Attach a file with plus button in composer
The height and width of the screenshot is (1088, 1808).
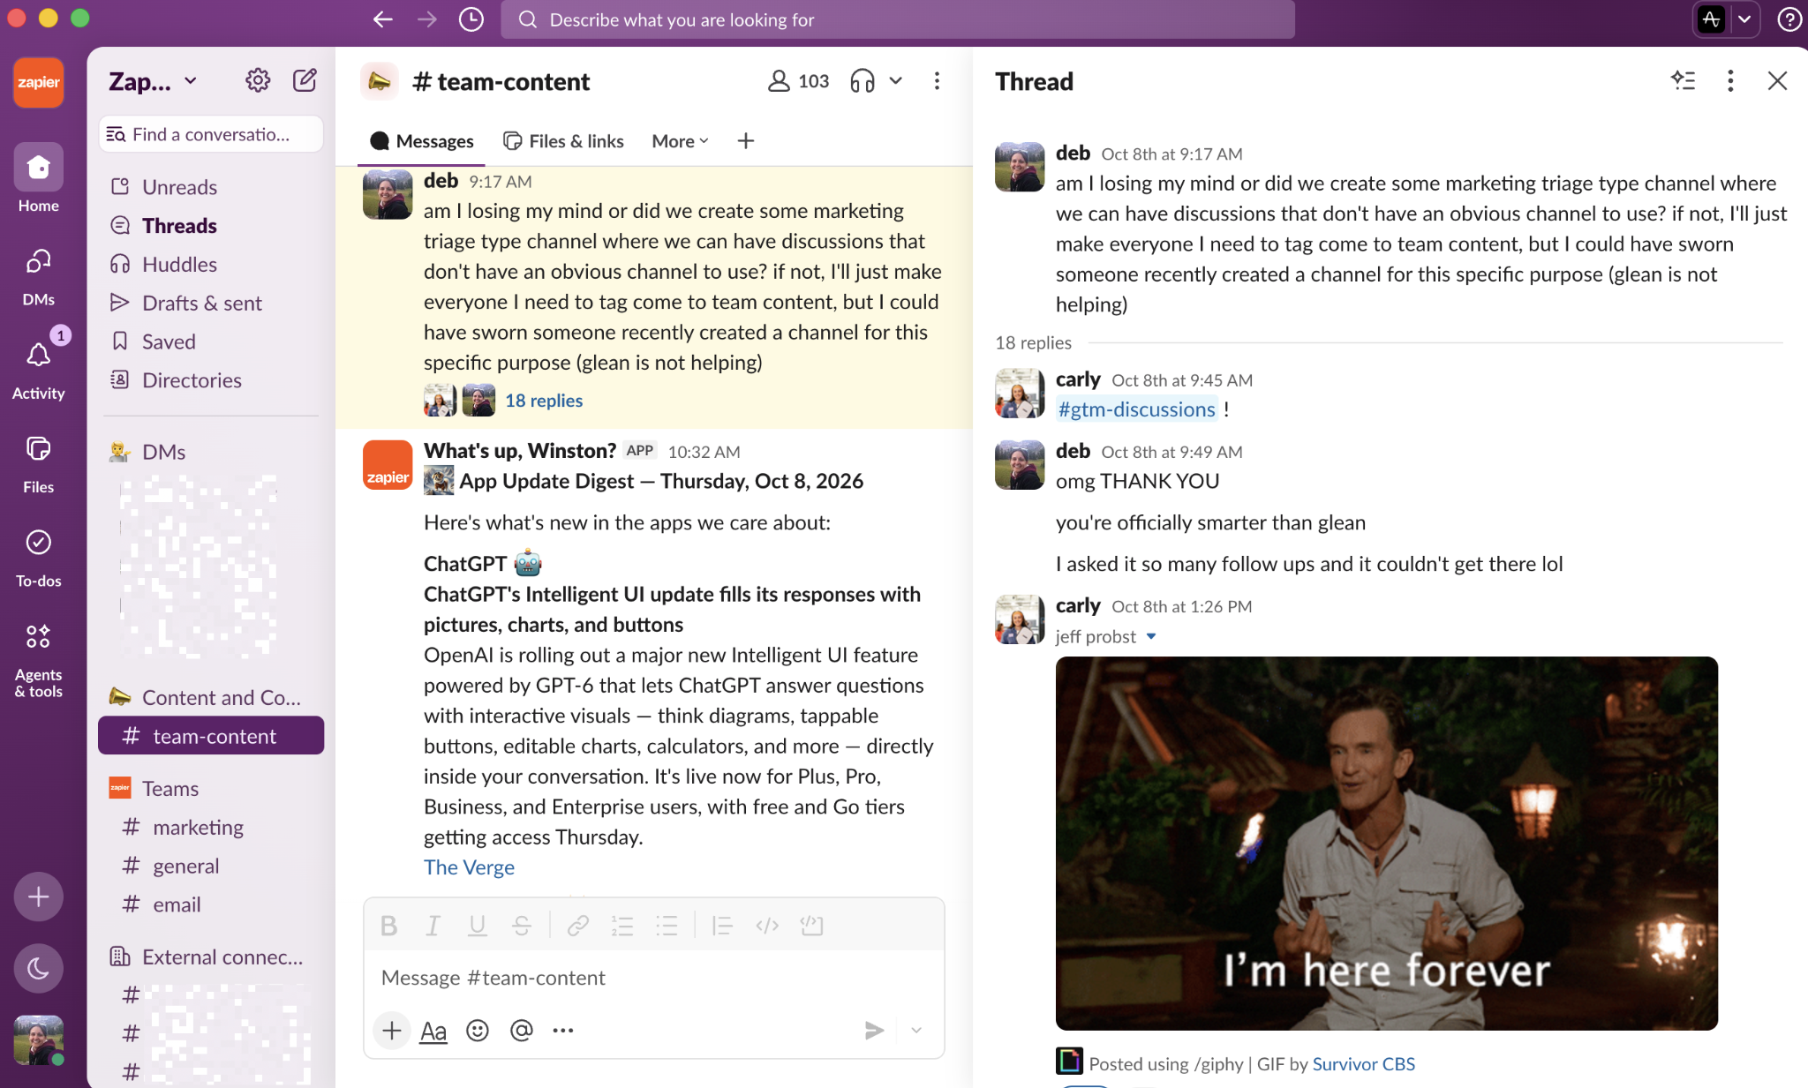coord(392,1031)
